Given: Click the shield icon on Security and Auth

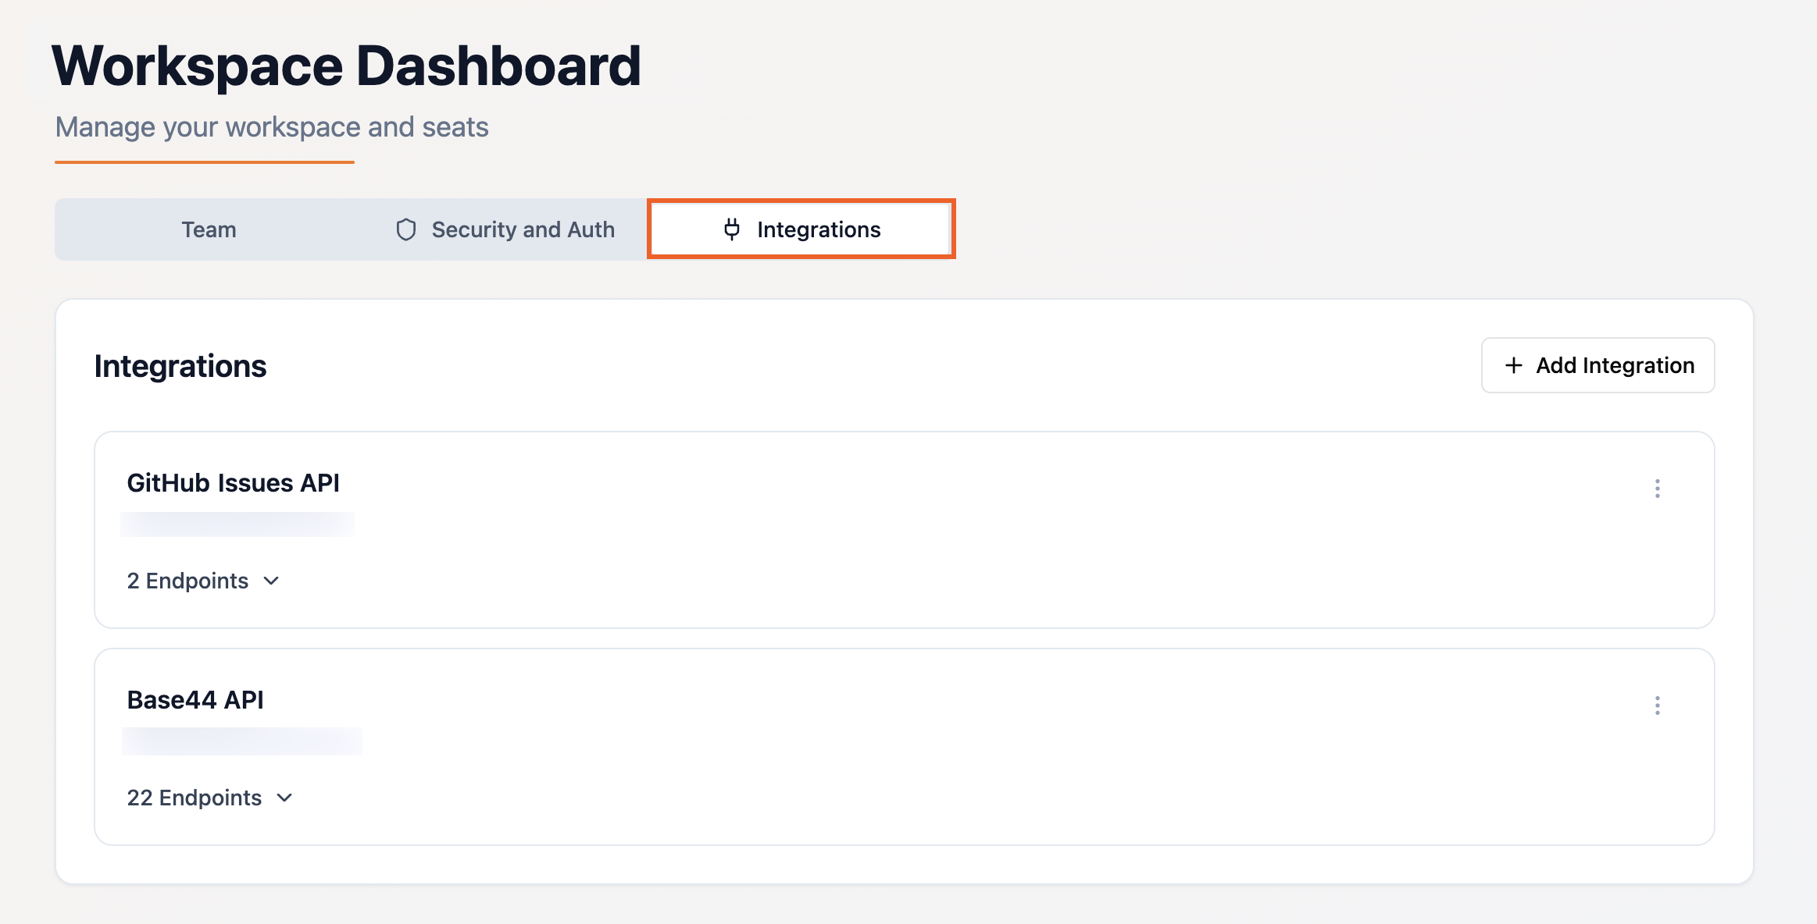Looking at the screenshot, I should pos(407,229).
